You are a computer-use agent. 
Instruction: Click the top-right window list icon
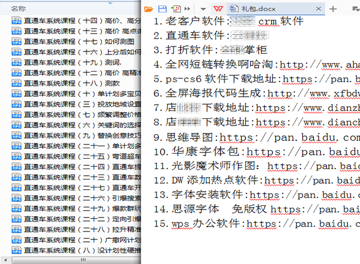356,9
